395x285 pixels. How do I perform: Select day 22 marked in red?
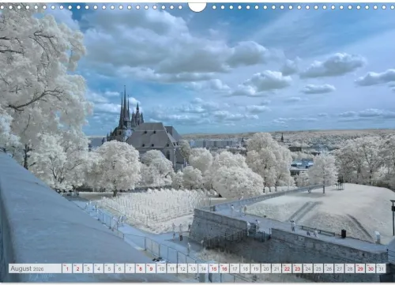tap(287, 268)
